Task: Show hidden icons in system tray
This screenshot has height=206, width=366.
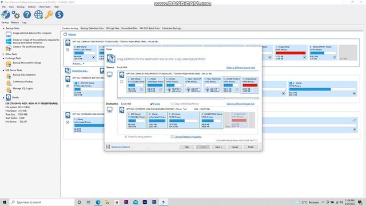Action: pyautogui.click(x=323, y=202)
